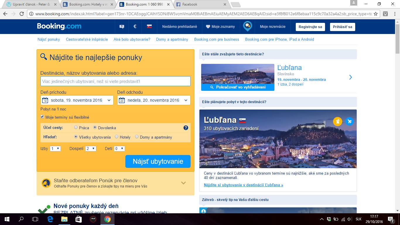The height and width of the screenshot is (225, 400).
Task: Click the 'Nájsť ubytovanie' search button
Action: coord(158,161)
